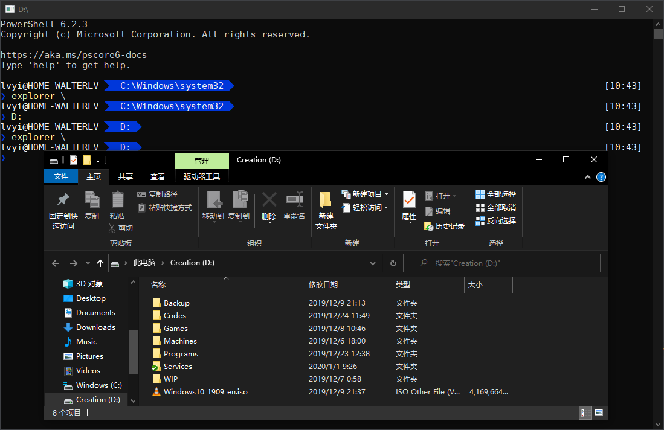The height and width of the screenshot is (430, 664).
Task: Open Properties with the checkmark icon
Action: 409,201
